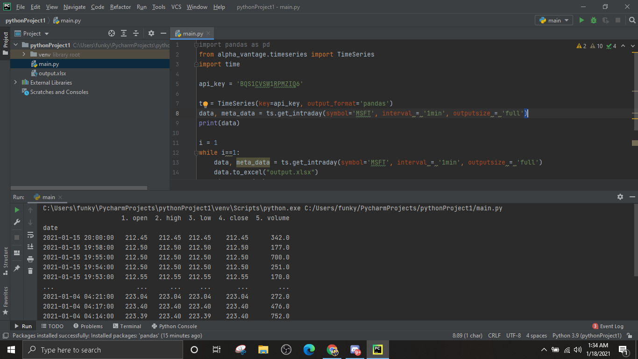Image resolution: width=638 pixels, height=359 pixels.
Task: Run main with green play button
Action: [x=581, y=20]
